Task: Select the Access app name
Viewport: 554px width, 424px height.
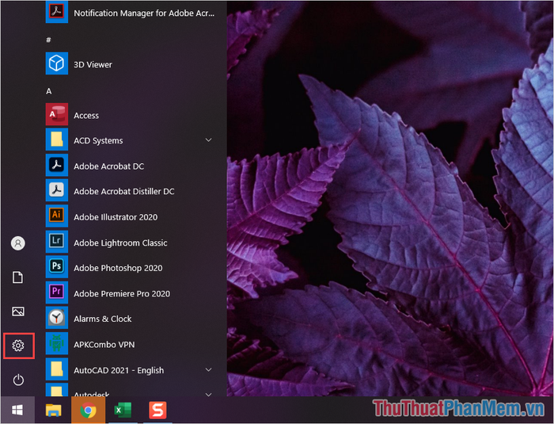Action: point(86,116)
